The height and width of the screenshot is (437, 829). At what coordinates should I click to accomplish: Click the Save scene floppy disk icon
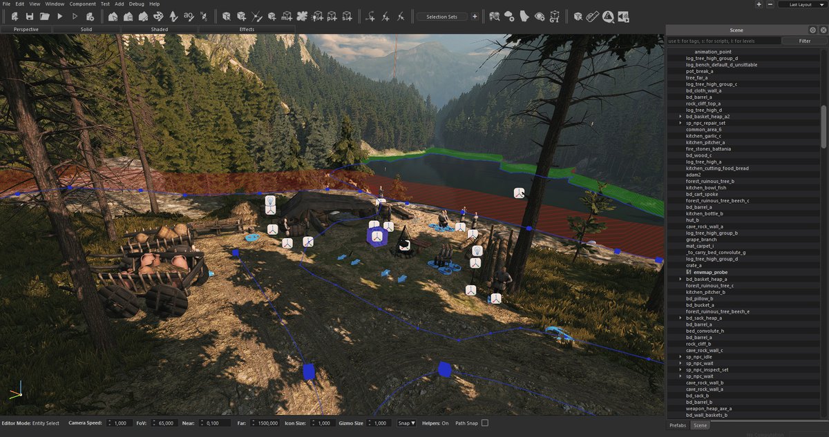tap(29, 16)
